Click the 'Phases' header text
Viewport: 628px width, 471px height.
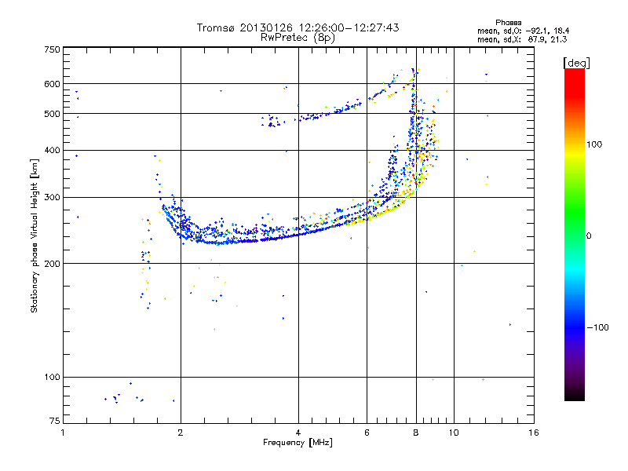(x=508, y=23)
